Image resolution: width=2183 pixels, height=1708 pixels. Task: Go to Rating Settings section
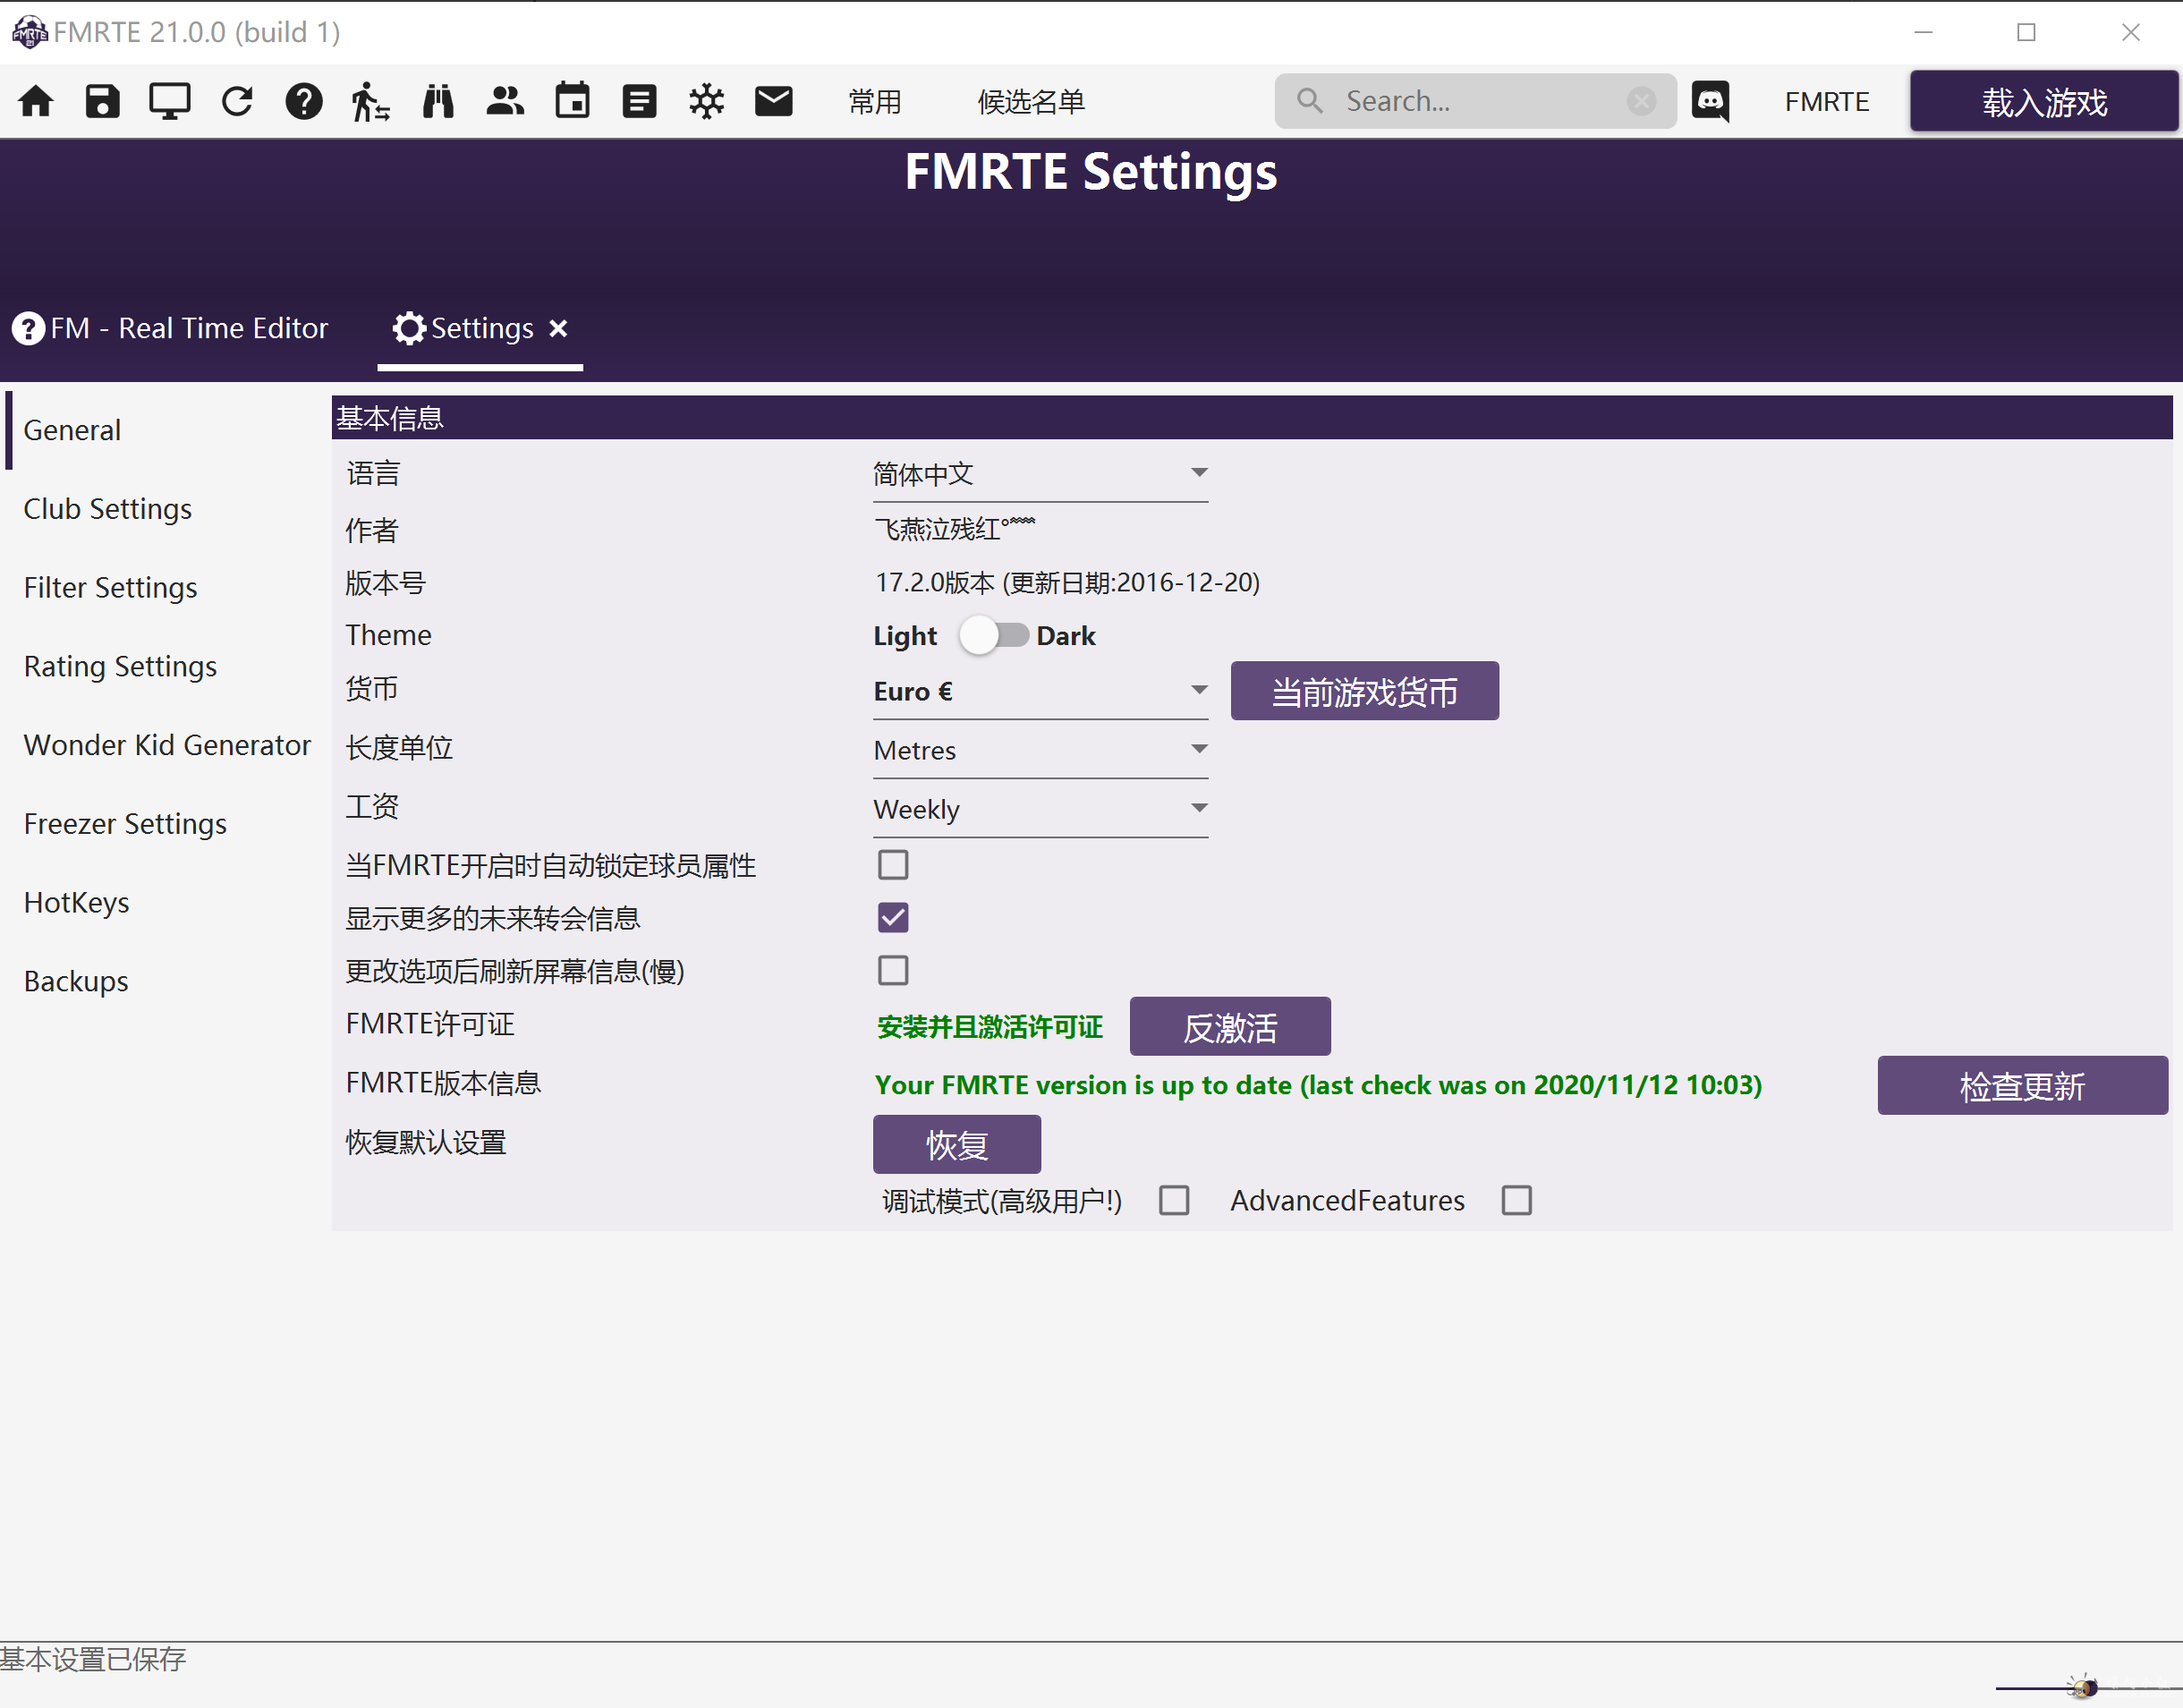tap(120, 667)
